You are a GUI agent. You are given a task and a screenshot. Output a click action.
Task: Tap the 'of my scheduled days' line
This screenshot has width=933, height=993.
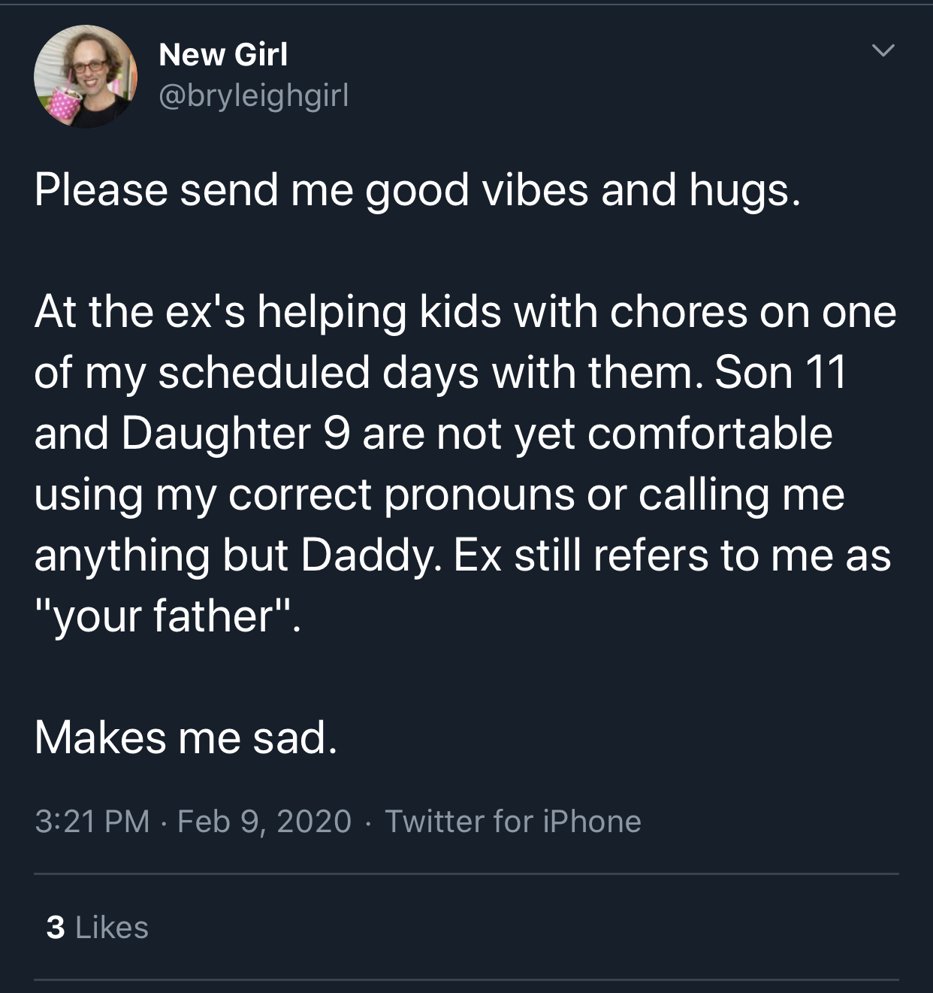(441, 373)
